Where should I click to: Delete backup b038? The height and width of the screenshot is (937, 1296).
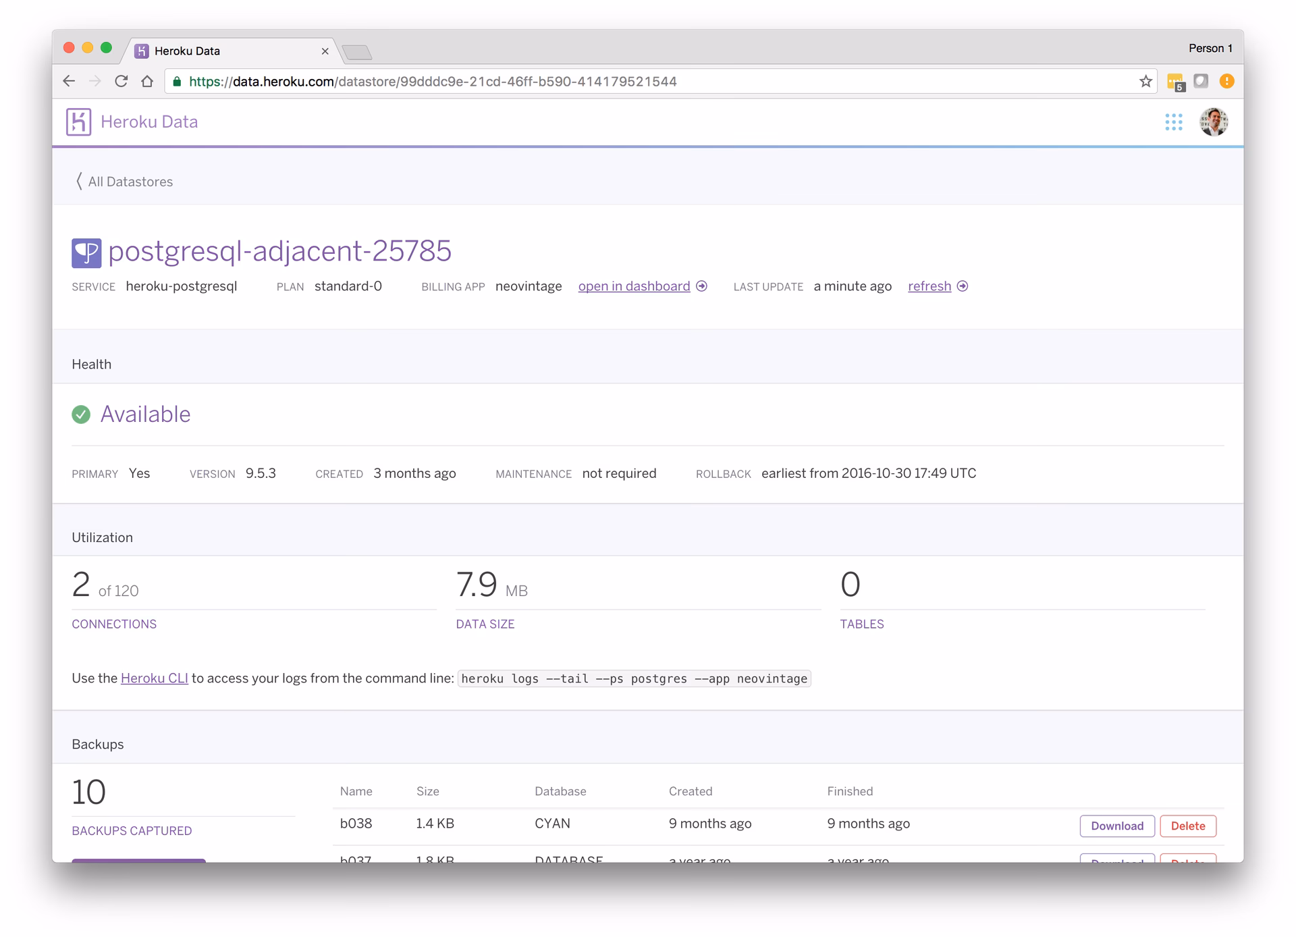pyautogui.click(x=1188, y=826)
